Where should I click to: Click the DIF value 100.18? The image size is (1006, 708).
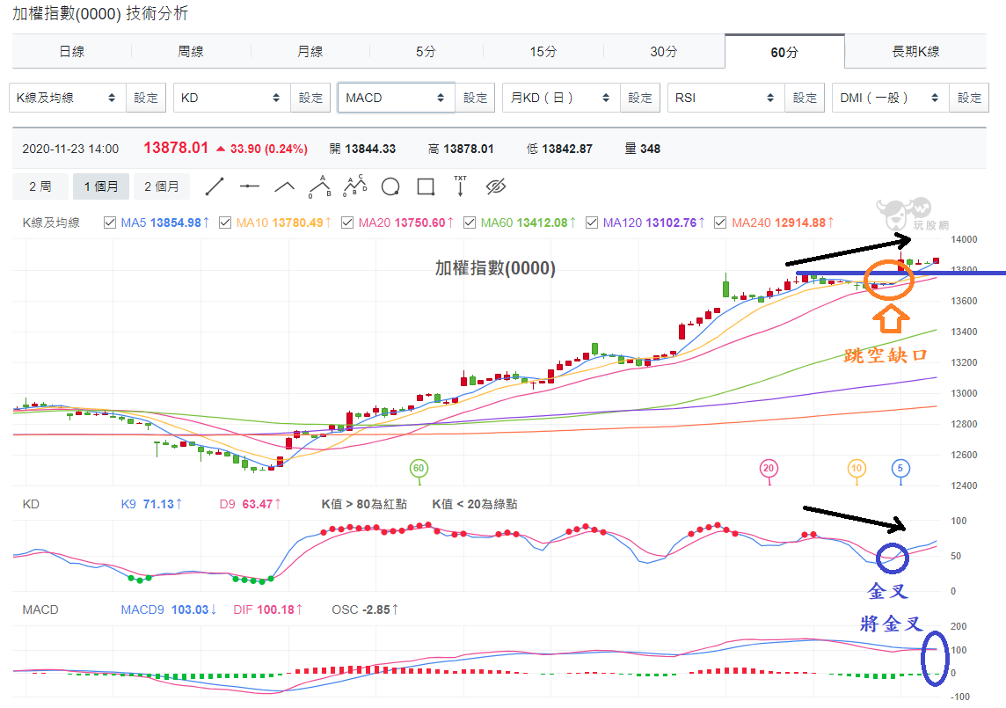point(275,609)
